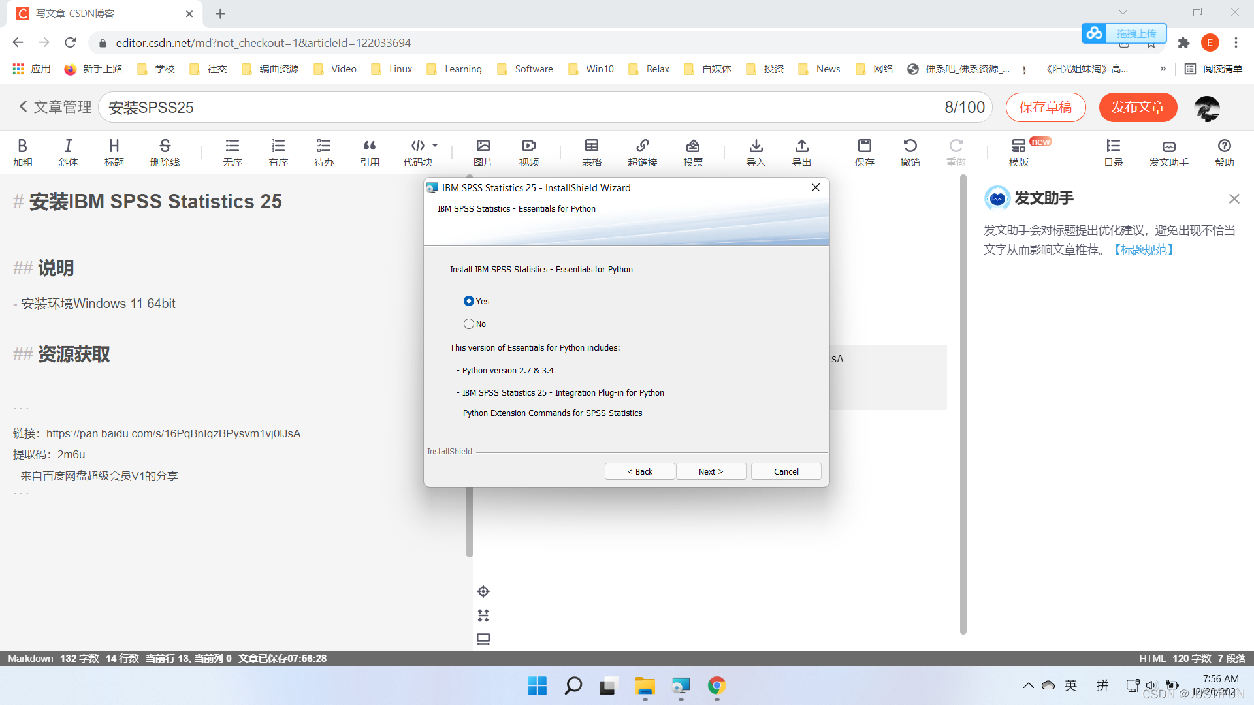Insert image with 图片 tool

pyautogui.click(x=483, y=153)
